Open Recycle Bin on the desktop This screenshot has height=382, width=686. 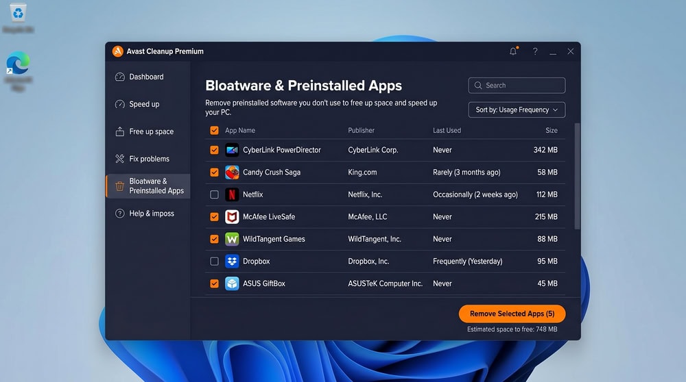pos(18,18)
